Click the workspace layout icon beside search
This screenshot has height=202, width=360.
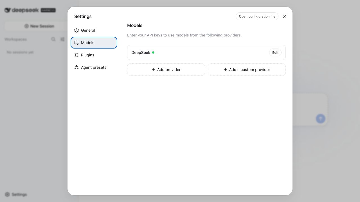point(62,39)
